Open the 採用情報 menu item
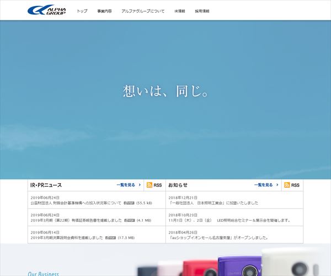Screen dimensions: 331x276 click(x=202, y=11)
